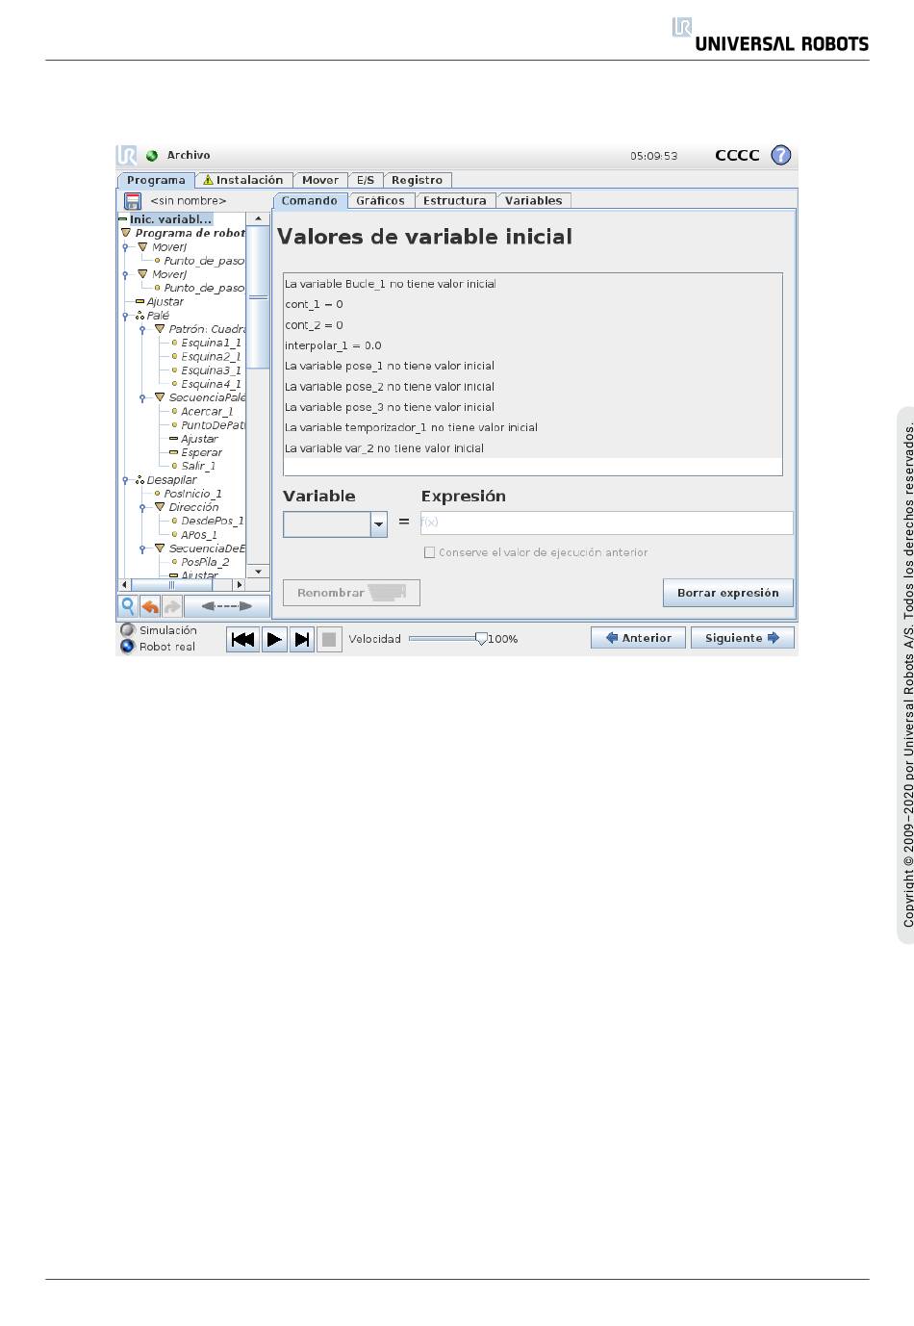Select row 'cont_1 = 0'
This screenshot has height=1326, width=914.
point(532,304)
